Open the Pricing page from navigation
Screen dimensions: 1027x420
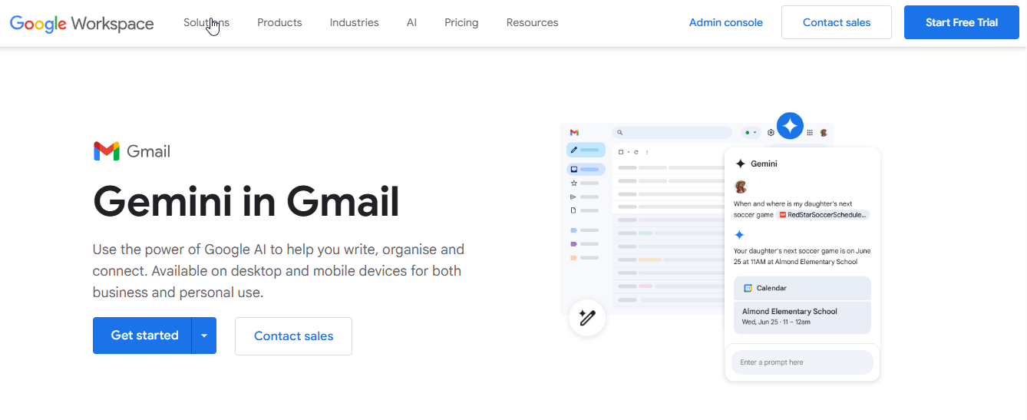(461, 22)
